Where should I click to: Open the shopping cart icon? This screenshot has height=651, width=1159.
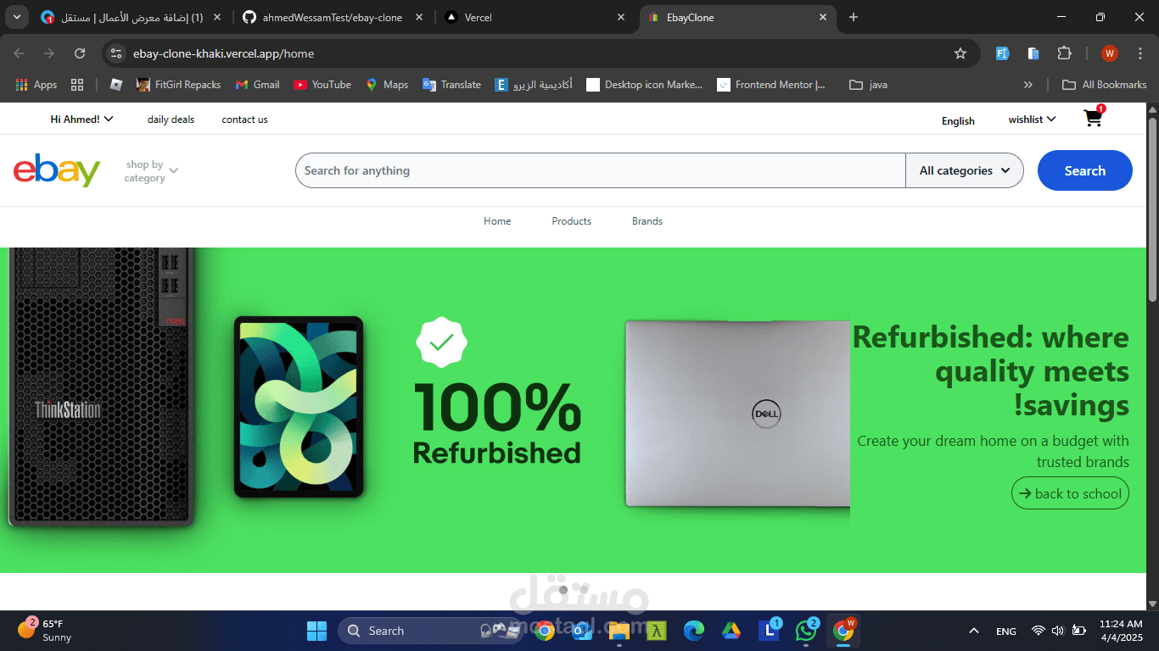(1094, 118)
